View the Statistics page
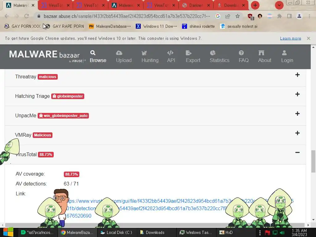Viewport: 316px width, 237px height. pos(219,57)
